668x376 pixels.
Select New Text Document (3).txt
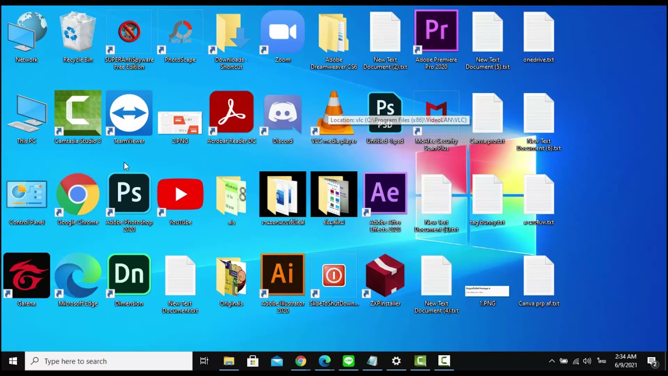pyautogui.click(x=436, y=203)
